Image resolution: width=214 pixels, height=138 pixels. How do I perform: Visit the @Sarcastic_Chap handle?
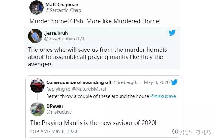click(63, 10)
